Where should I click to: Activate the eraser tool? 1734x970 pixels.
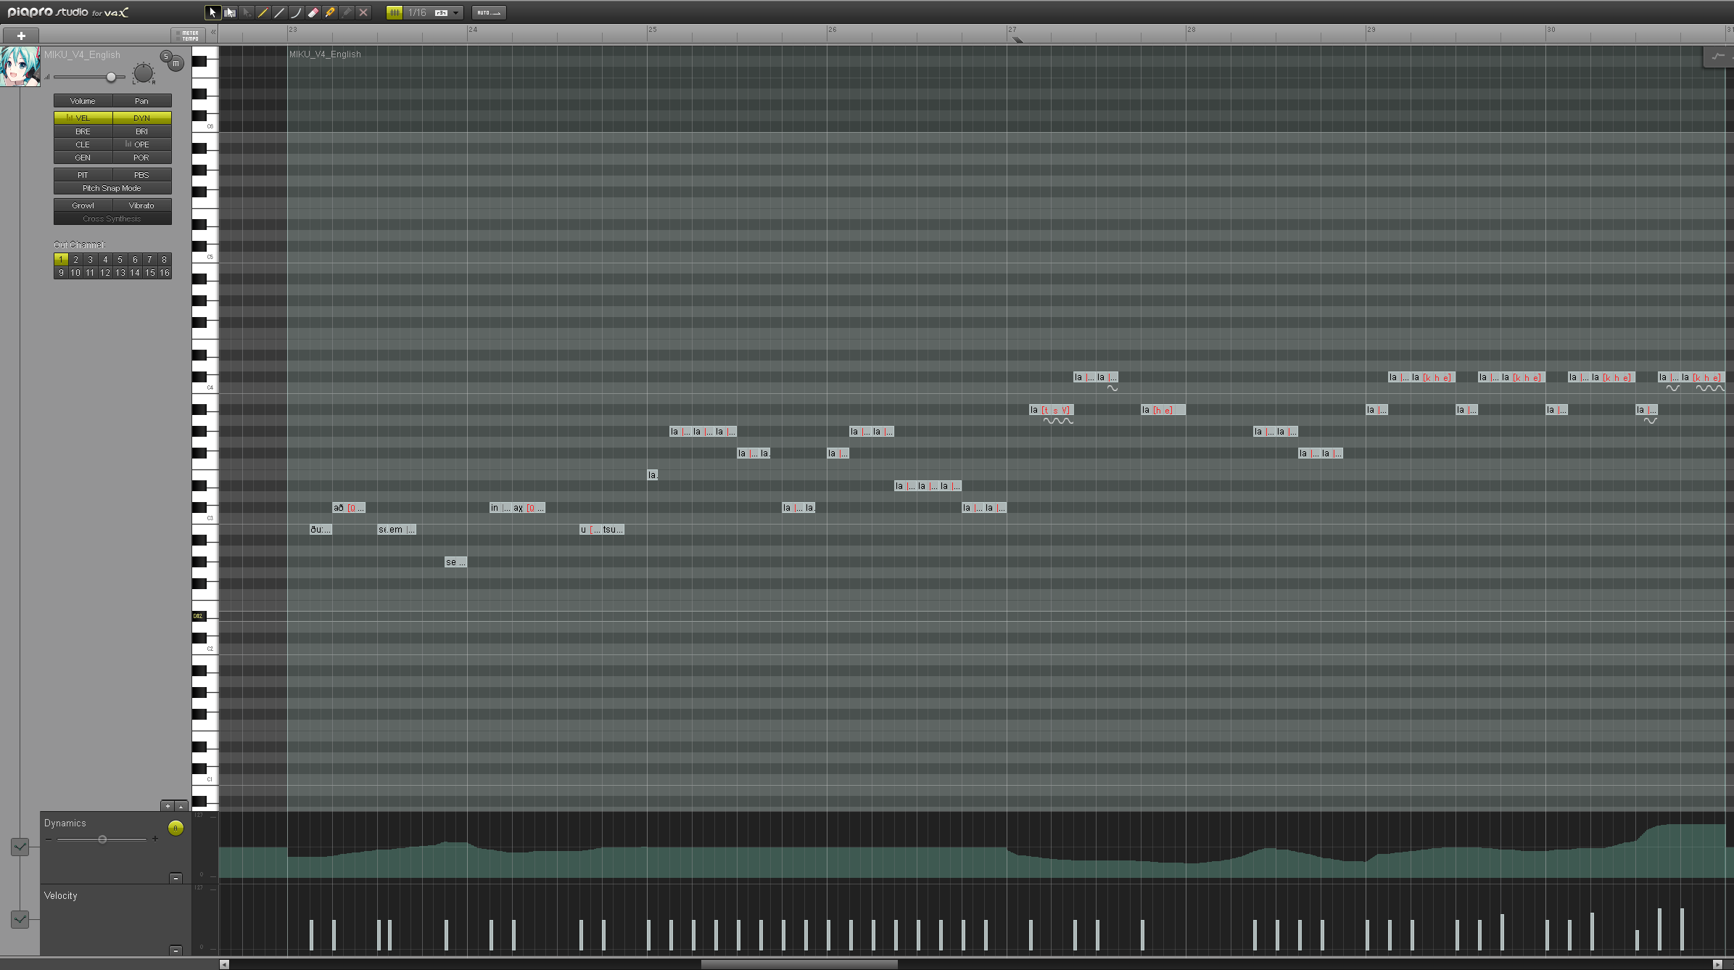click(313, 12)
